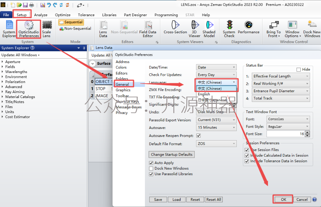Uncheck Autosave Reopen Prompt

pyautogui.click(x=198, y=135)
